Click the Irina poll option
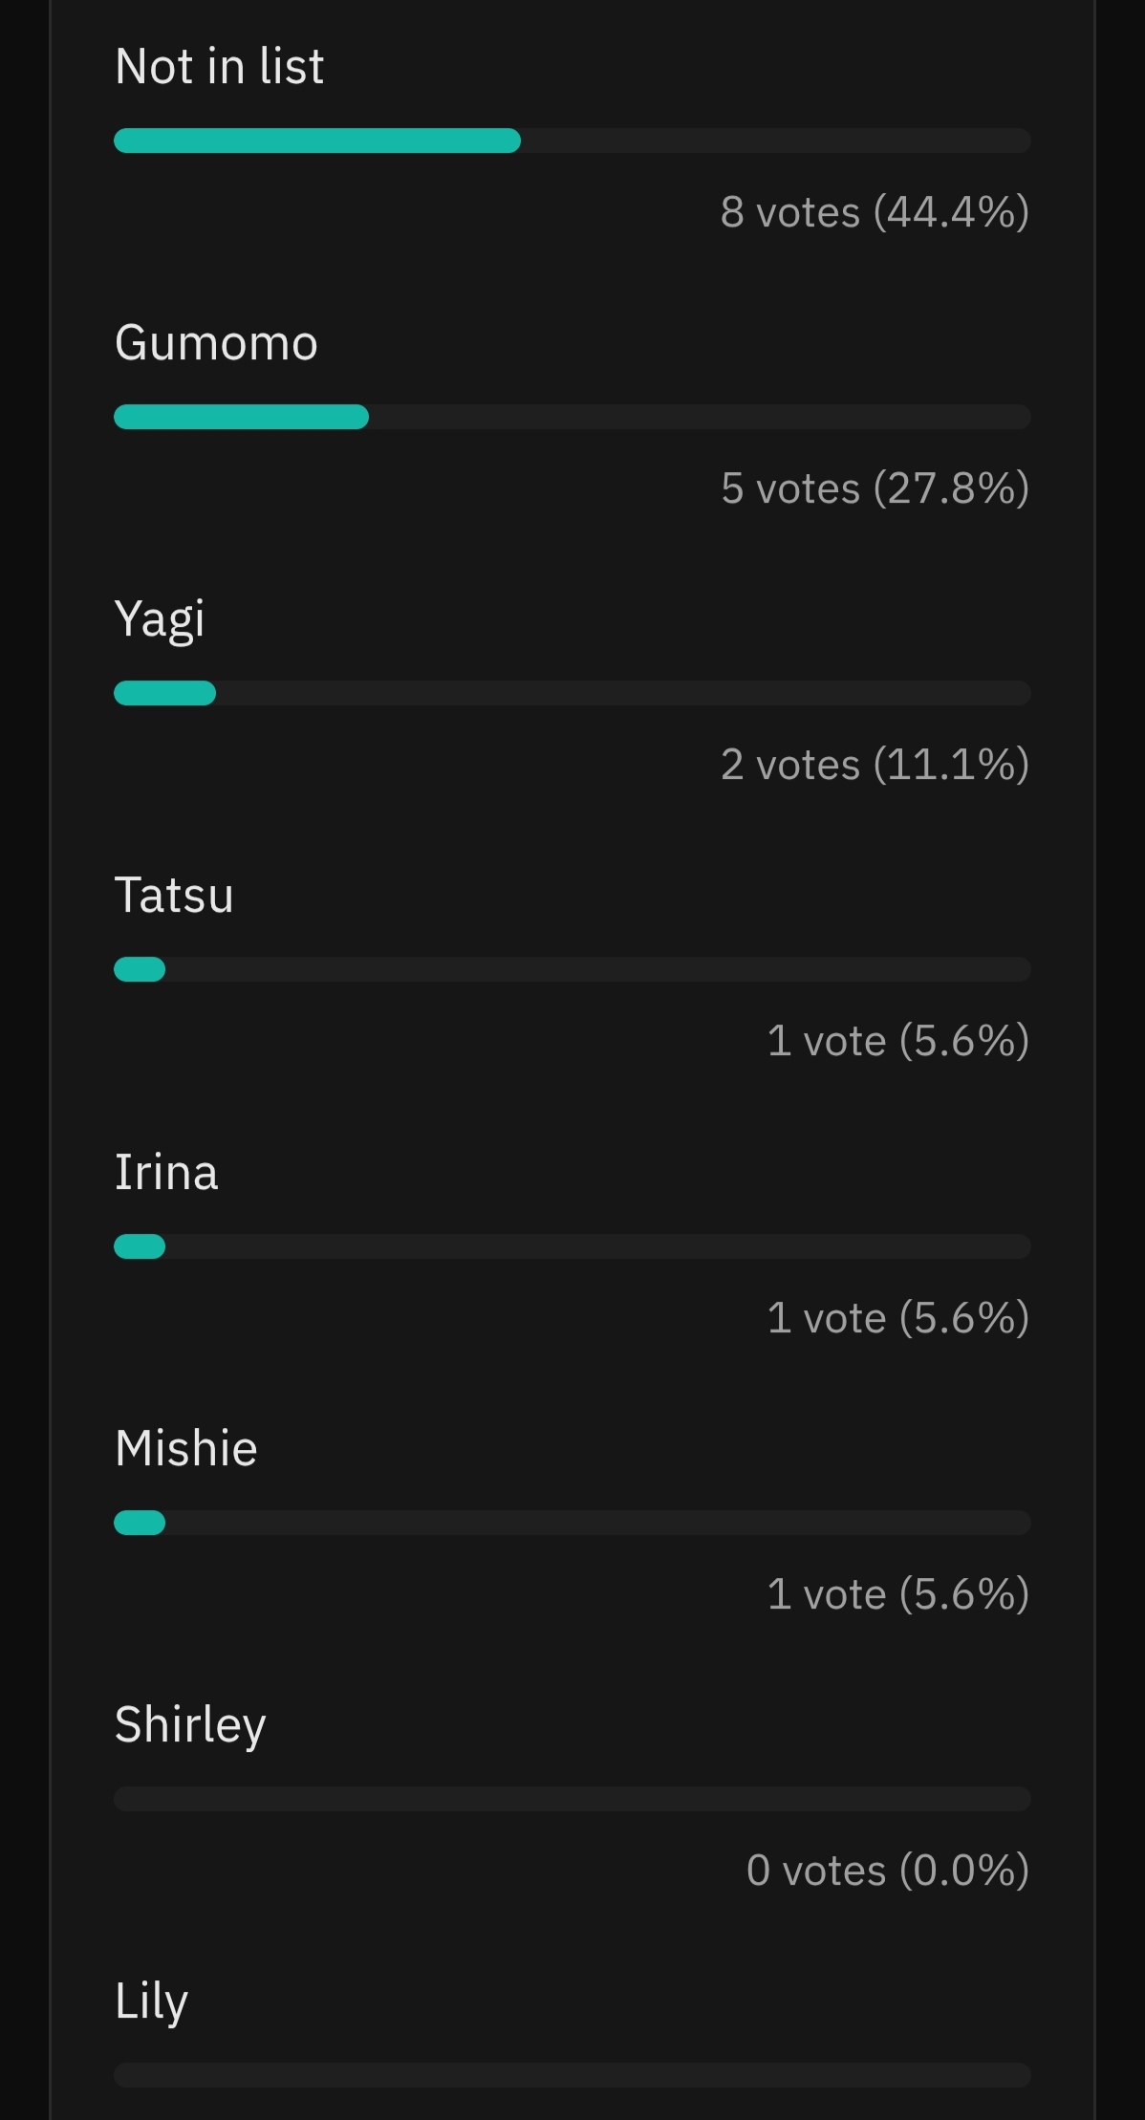 (166, 1172)
